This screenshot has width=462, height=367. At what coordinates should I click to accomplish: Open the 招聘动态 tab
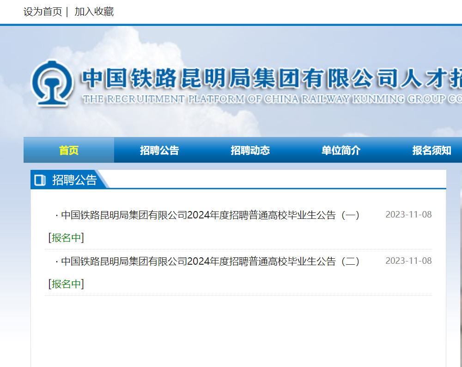(x=250, y=149)
